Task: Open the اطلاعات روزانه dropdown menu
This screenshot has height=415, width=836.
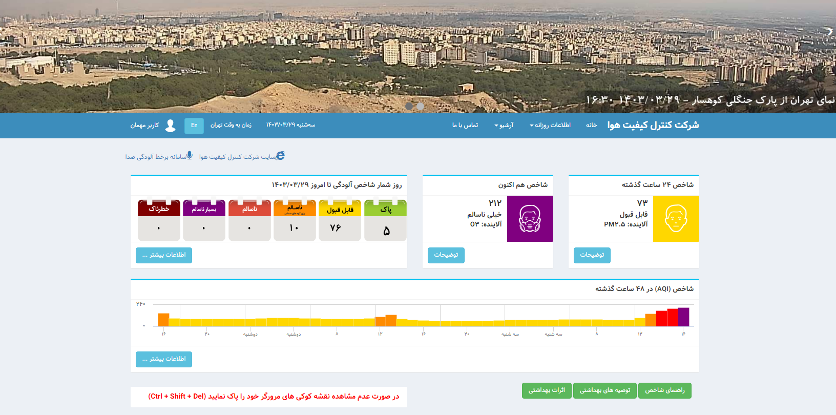Action: pyautogui.click(x=550, y=126)
